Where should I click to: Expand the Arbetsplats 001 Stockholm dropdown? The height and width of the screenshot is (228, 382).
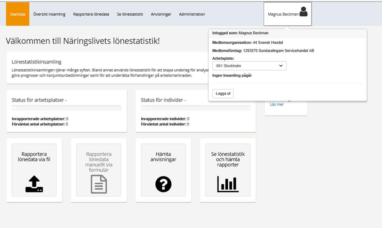(x=249, y=66)
